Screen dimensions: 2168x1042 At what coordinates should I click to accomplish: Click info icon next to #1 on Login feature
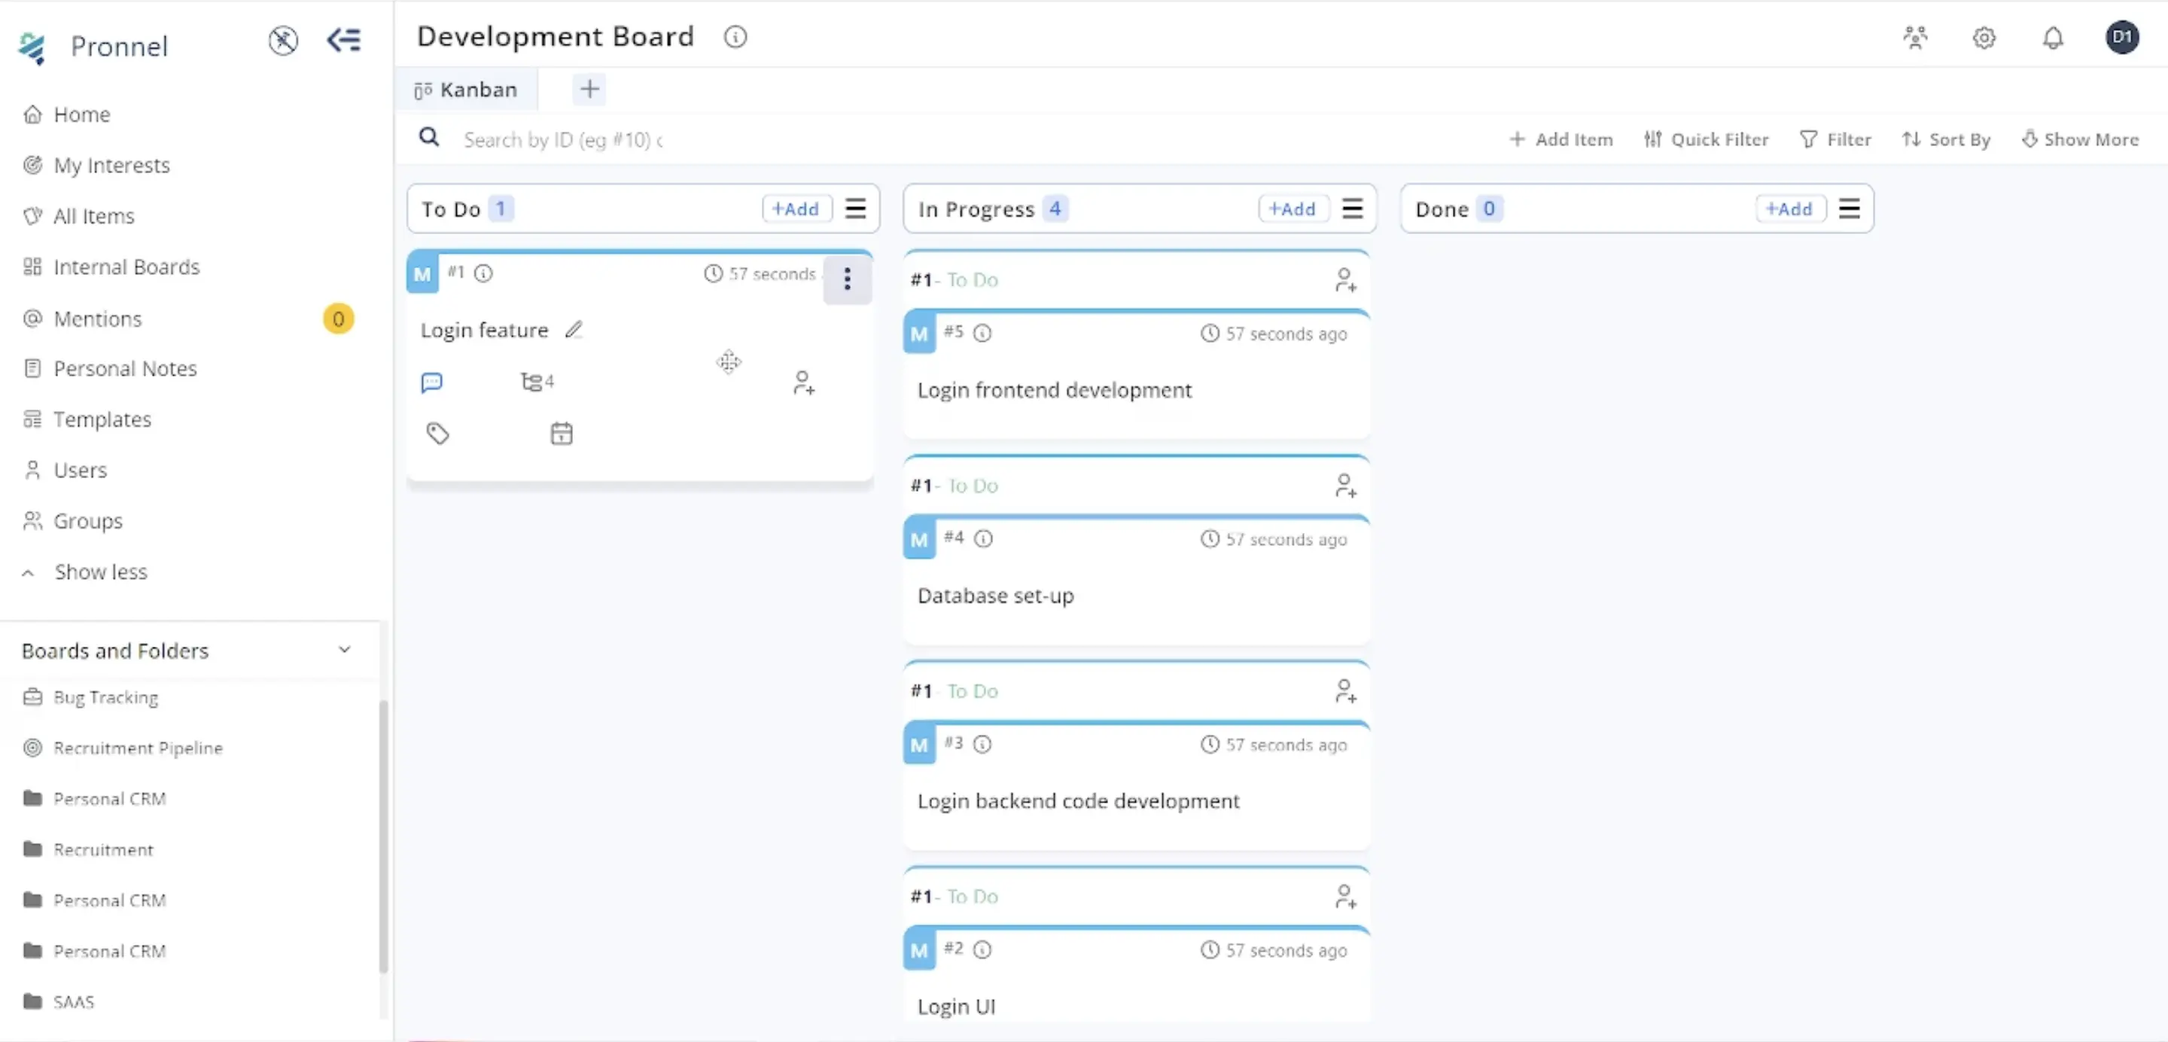483,273
